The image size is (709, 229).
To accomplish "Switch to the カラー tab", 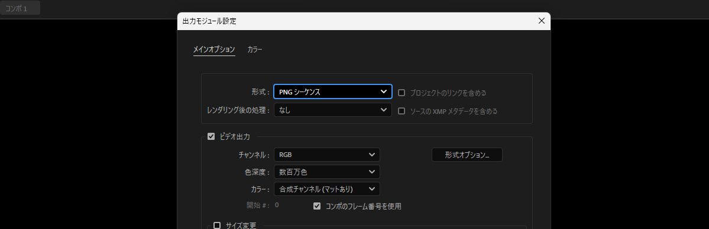I will point(255,50).
